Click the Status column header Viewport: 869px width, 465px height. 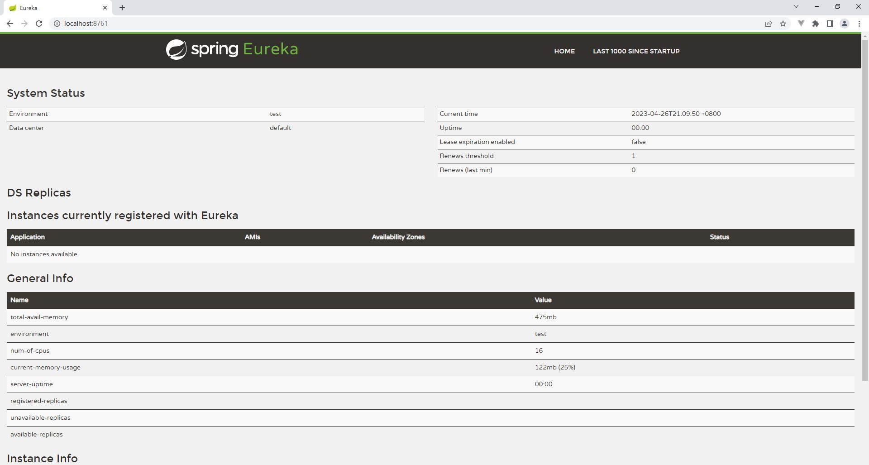tap(720, 237)
